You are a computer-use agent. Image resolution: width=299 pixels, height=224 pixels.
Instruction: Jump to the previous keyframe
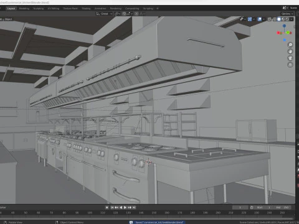(x=116, y=207)
